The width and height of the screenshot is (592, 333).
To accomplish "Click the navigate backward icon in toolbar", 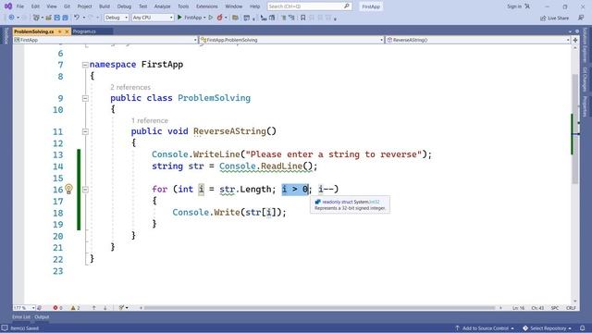I will (11, 18).
